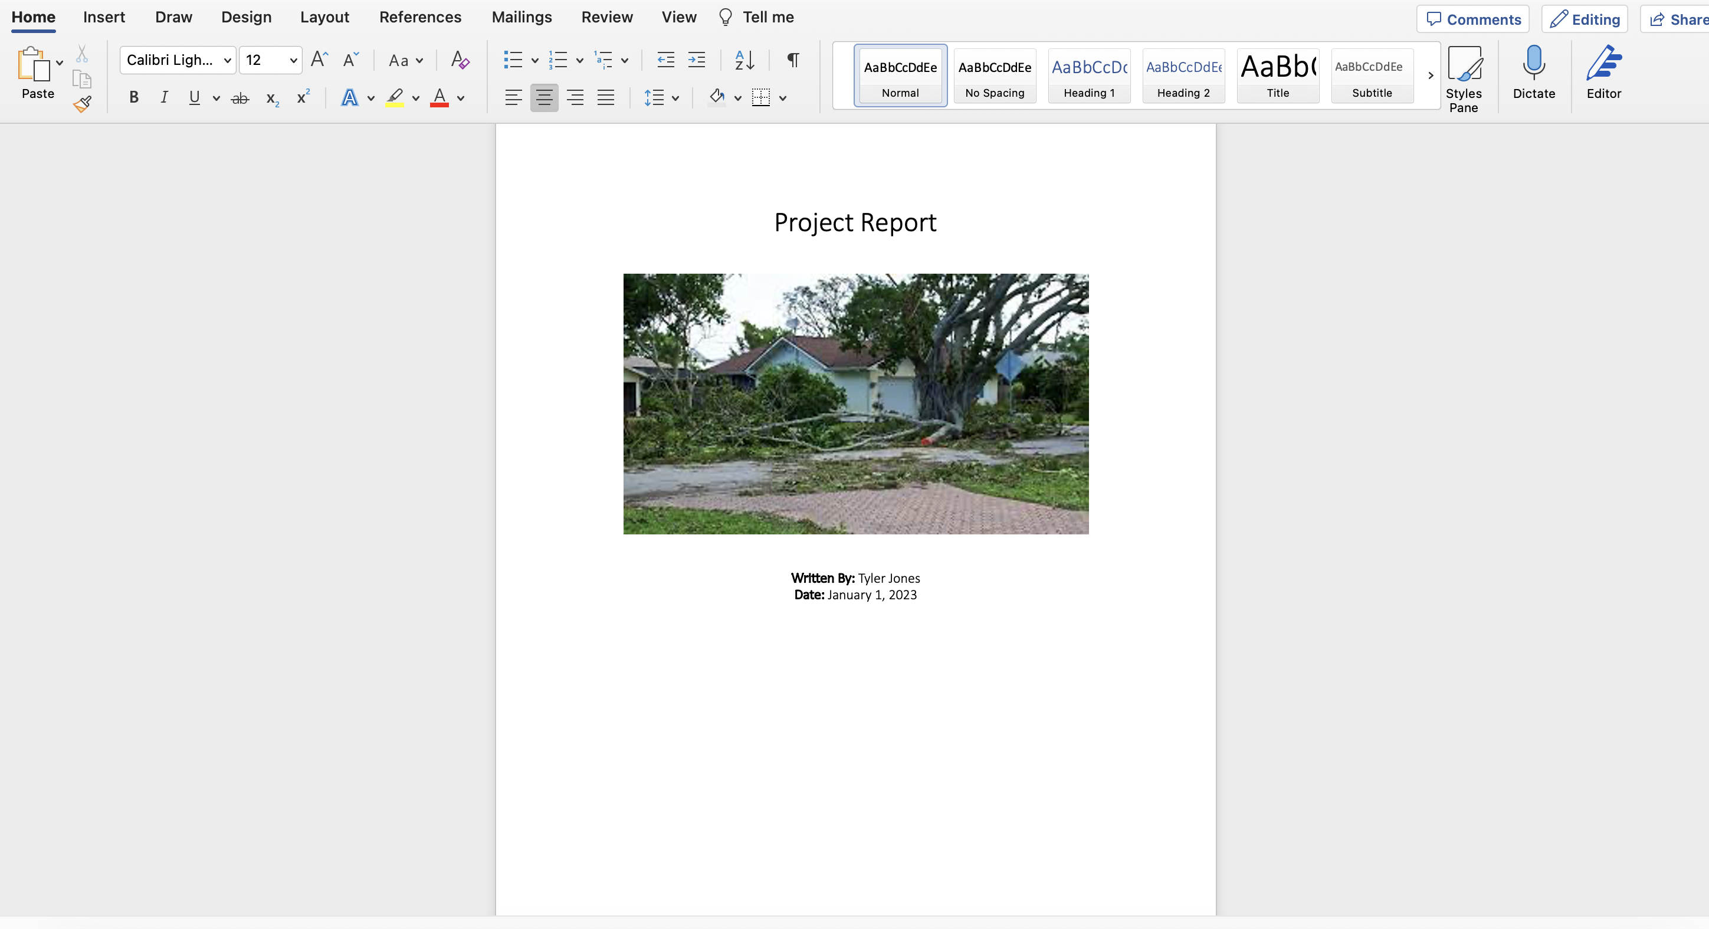Apply bold formatting
The height and width of the screenshot is (929, 1709).
pos(133,97)
